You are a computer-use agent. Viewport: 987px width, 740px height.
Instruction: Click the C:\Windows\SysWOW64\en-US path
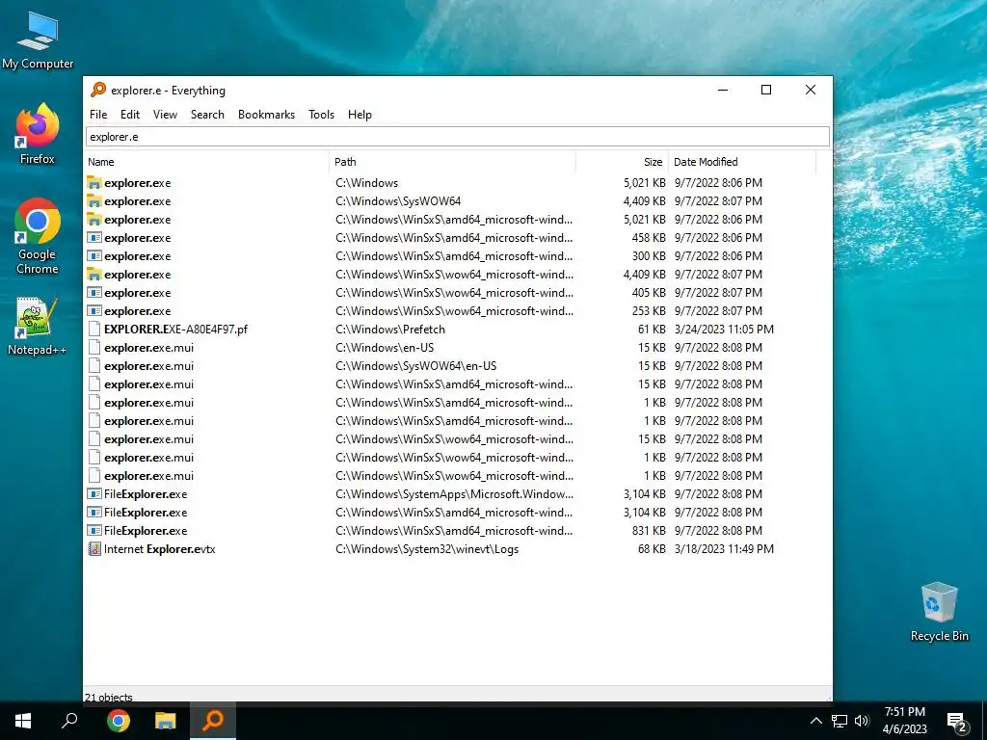click(x=416, y=365)
